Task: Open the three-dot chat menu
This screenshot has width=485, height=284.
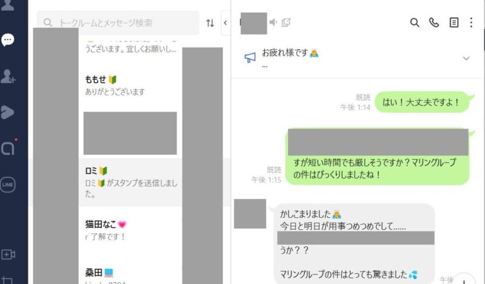Action: tap(471, 22)
